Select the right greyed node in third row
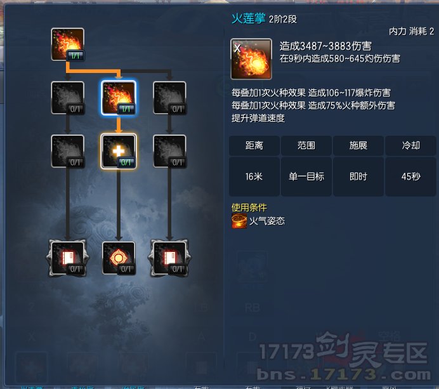This screenshot has width=439, height=389. (169, 151)
